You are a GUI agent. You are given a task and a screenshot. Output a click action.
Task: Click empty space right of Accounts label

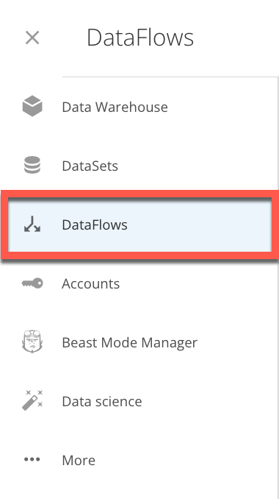(195, 283)
